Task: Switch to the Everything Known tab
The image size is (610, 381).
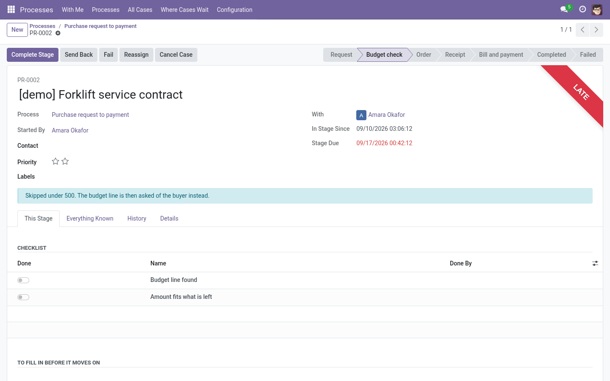Action: (x=90, y=218)
